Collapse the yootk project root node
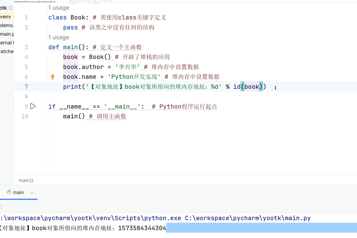The height and width of the screenshot is (238, 357). 5,8
